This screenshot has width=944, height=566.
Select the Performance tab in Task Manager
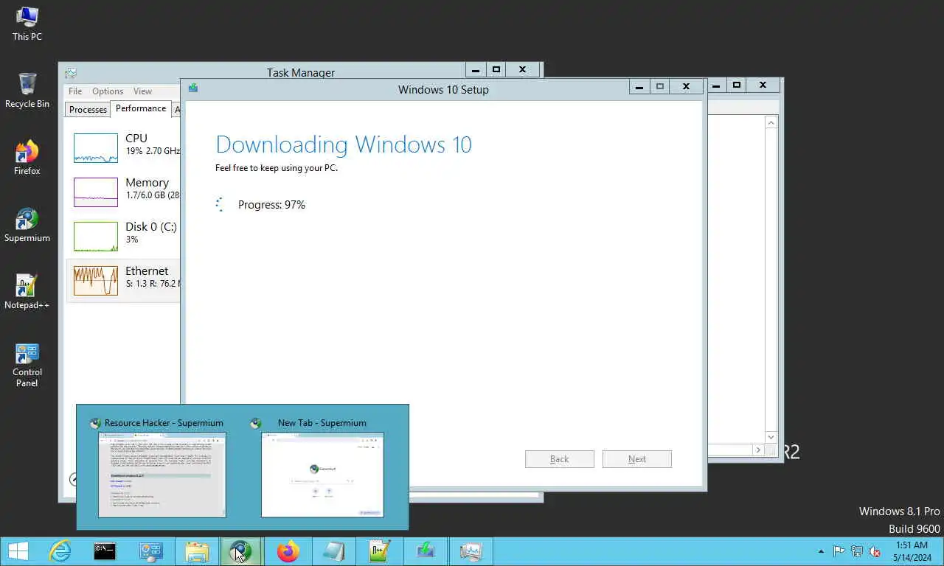pyautogui.click(x=141, y=108)
